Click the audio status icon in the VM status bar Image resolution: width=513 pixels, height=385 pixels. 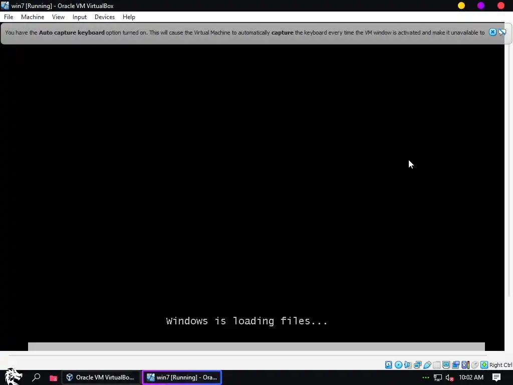(x=408, y=365)
